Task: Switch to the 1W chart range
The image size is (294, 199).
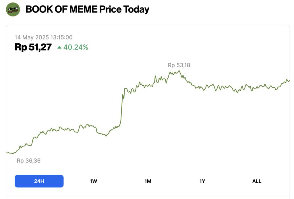Action: point(94,181)
